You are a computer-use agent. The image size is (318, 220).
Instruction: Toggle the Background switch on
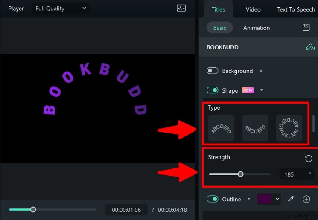point(212,71)
